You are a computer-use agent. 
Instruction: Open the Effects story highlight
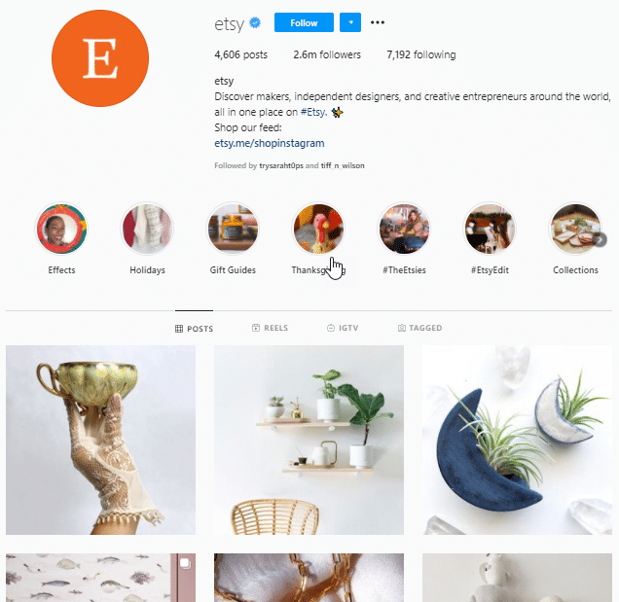61,229
